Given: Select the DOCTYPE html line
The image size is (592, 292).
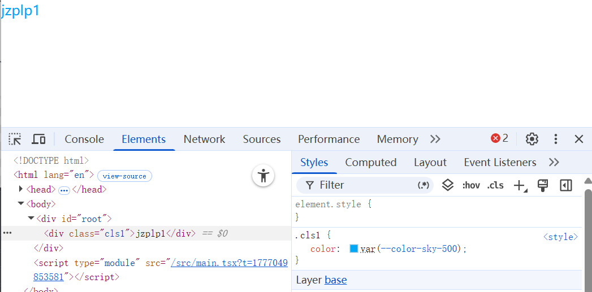Looking at the screenshot, I should click(50, 160).
